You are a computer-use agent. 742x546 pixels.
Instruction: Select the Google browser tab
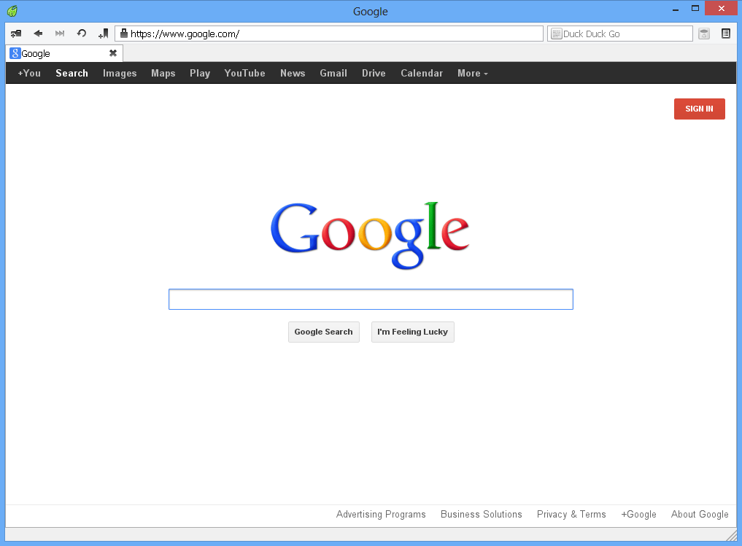coord(65,53)
